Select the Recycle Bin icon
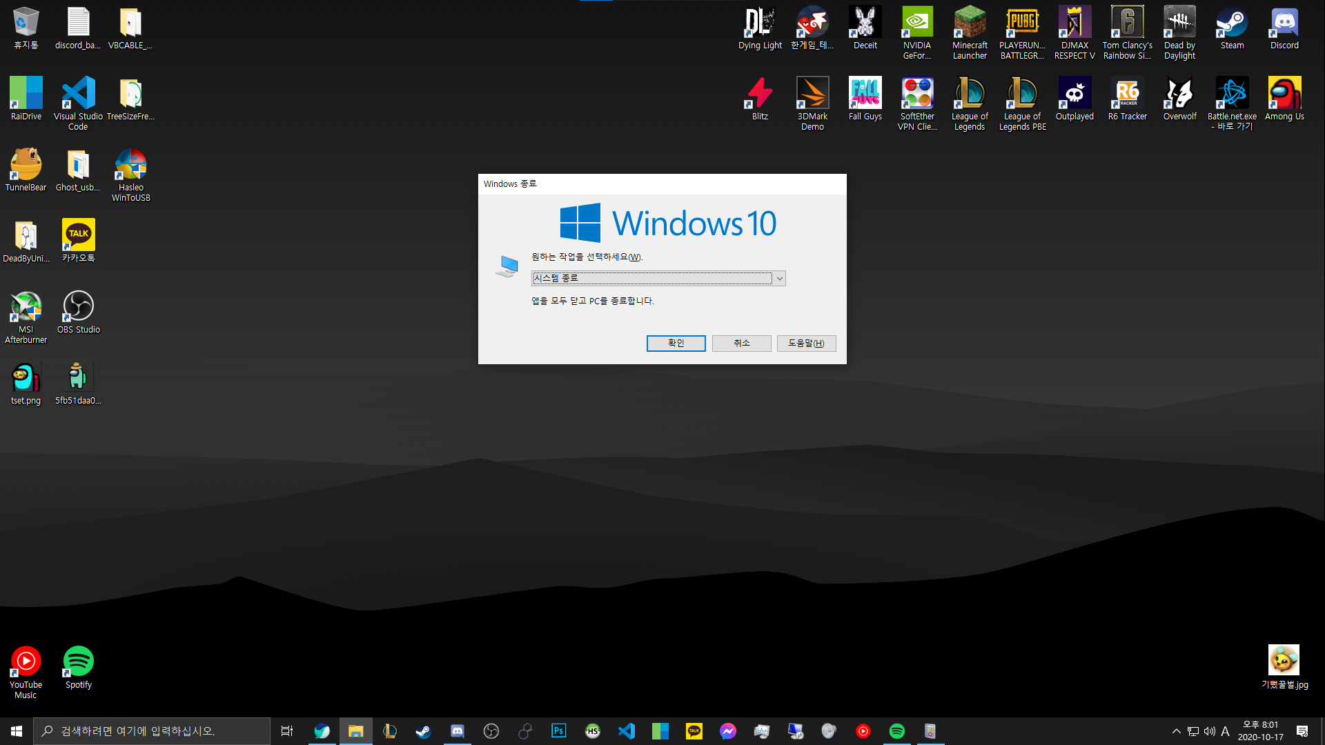The height and width of the screenshot is (745, 1325). tap(26, 28)
